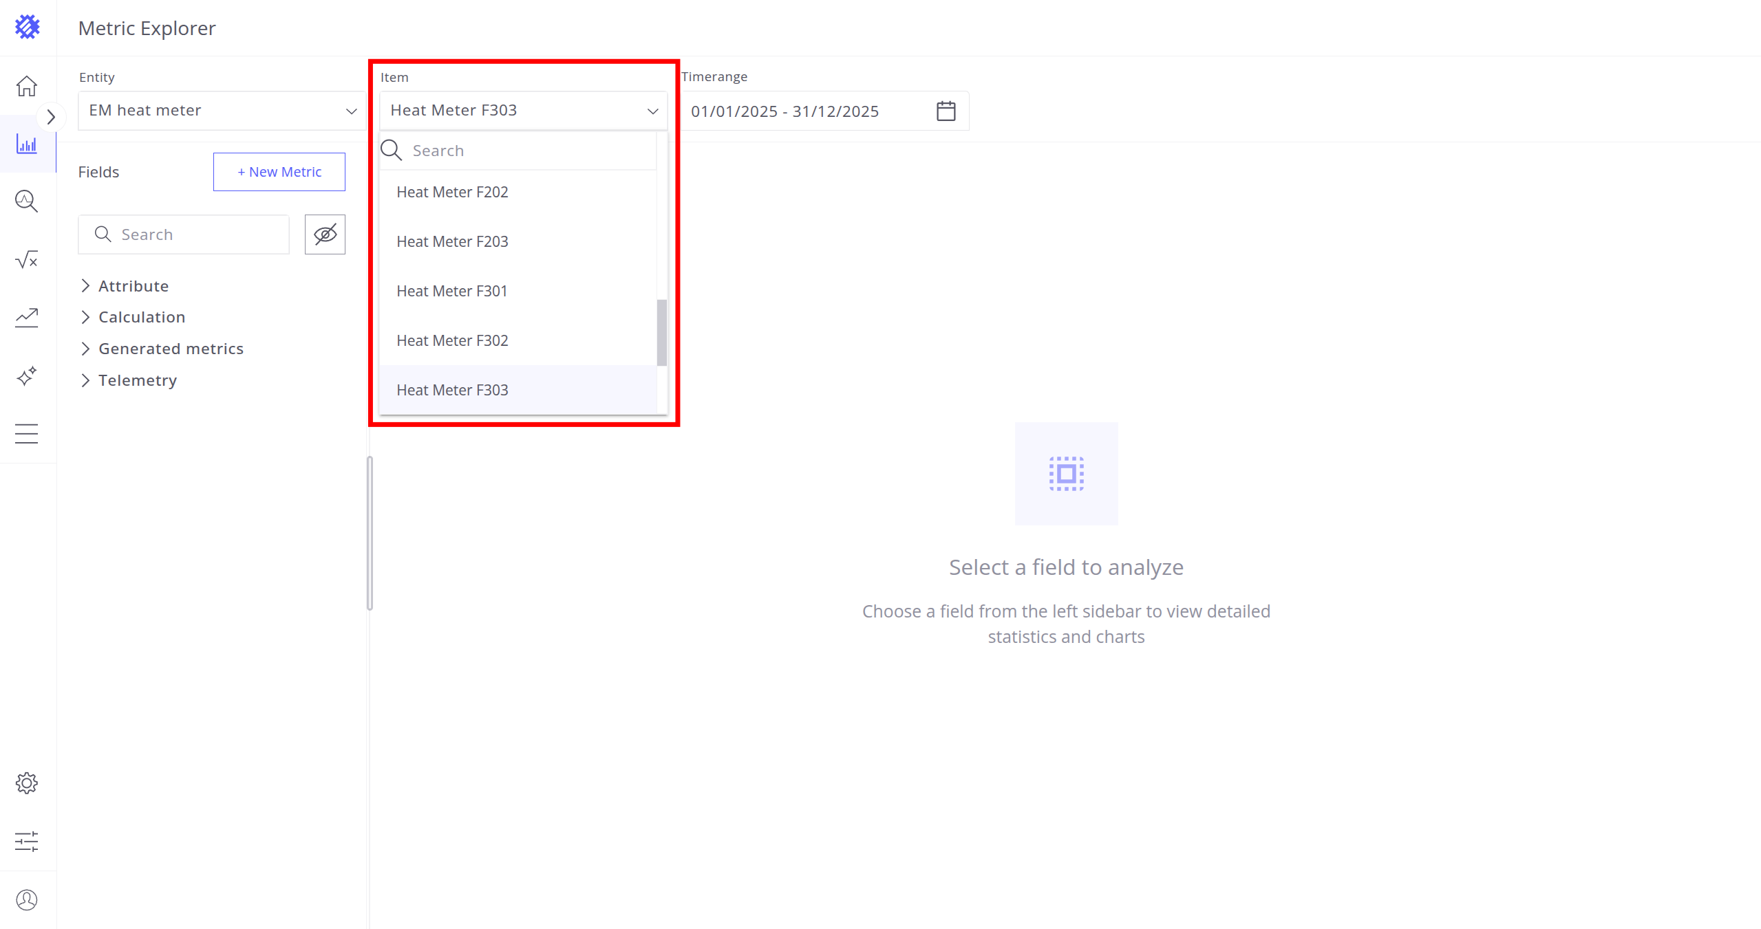This screenshot has width=1761, height=929.
Task: Open the sliders configuration icon
Action: [27, 841]
